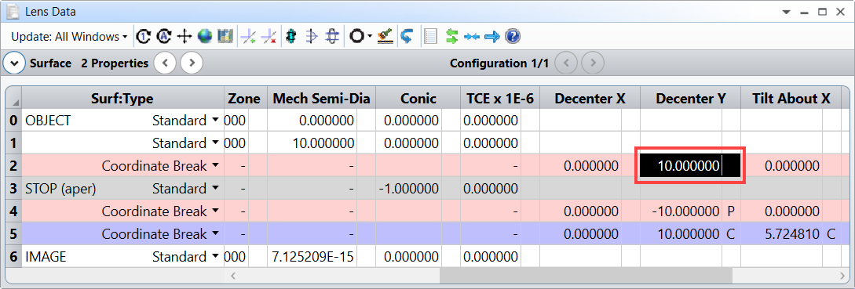This screenshot has width=855, height=289.
Task: Open type dropdown for row 2 Coordinate Break
Action: pos(215,165)
